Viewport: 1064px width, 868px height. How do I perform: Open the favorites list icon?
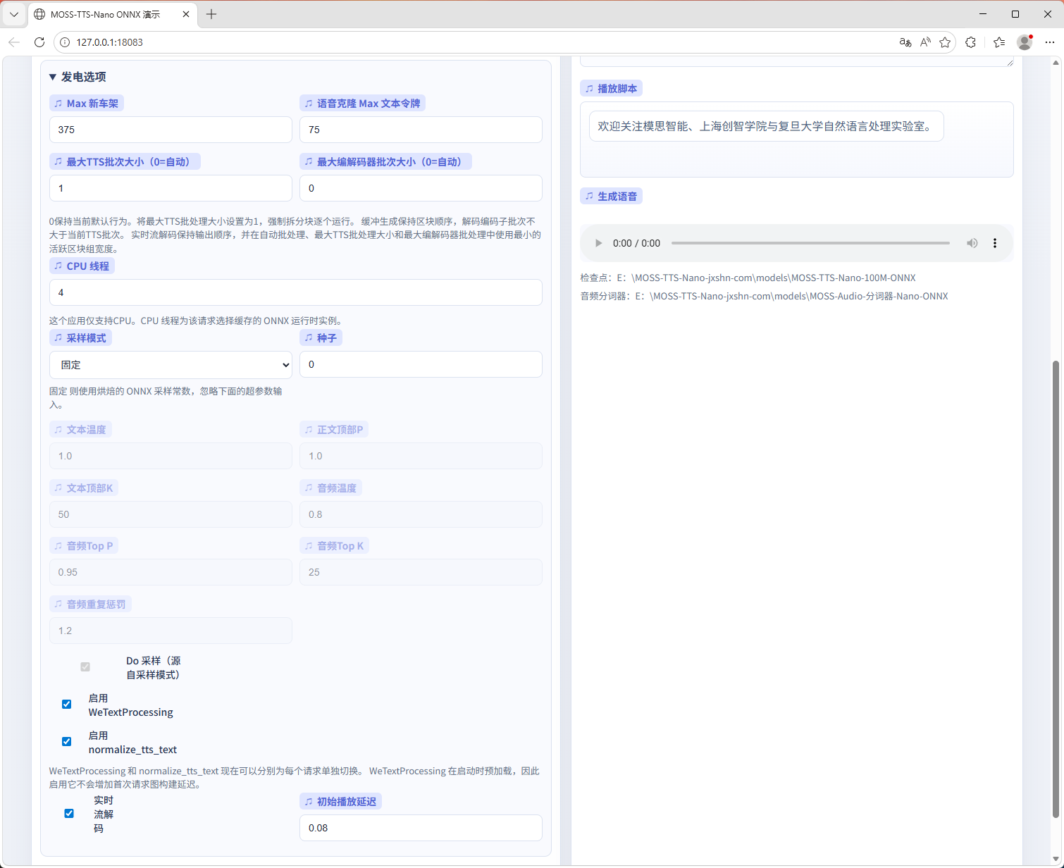999,42
